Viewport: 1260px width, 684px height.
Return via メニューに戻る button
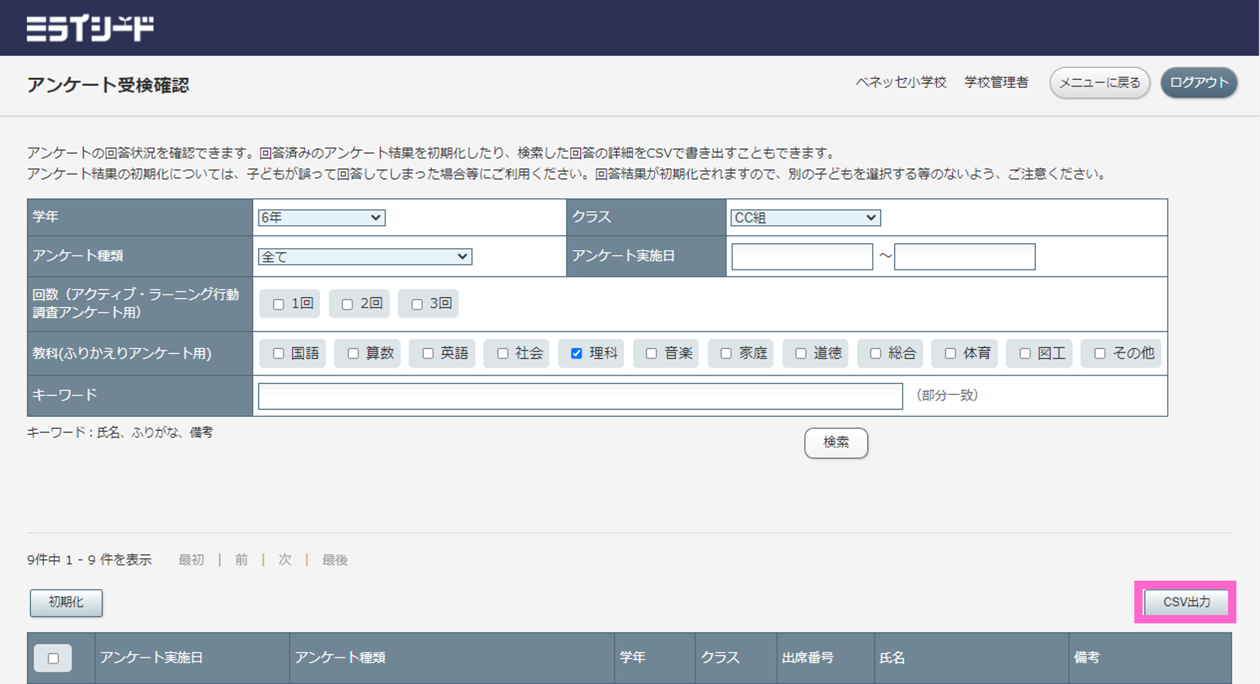coord(1099,83)
